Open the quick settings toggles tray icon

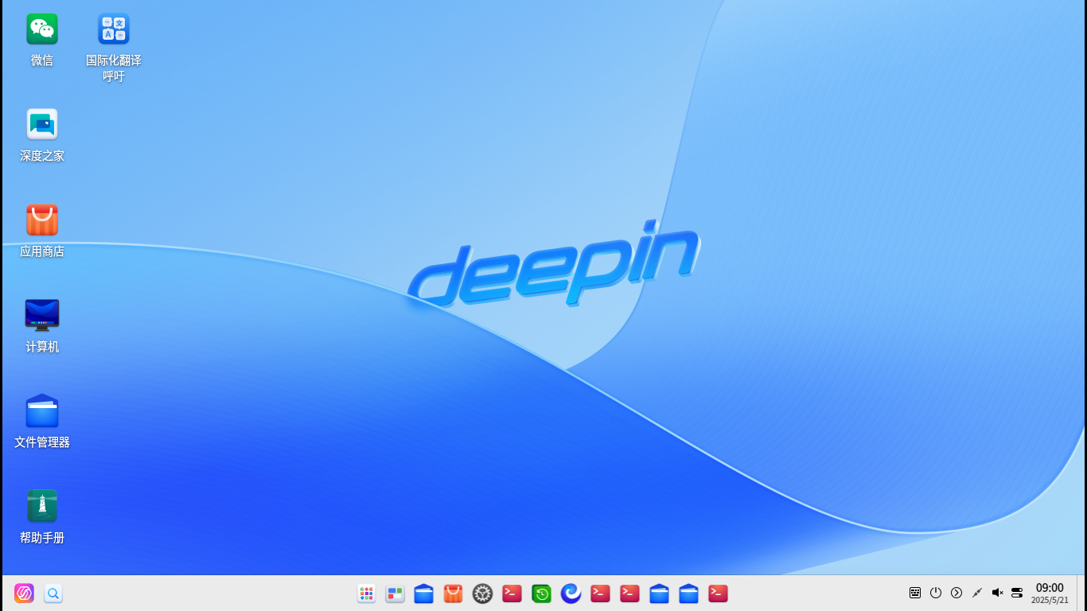(x=1017, y=593)
